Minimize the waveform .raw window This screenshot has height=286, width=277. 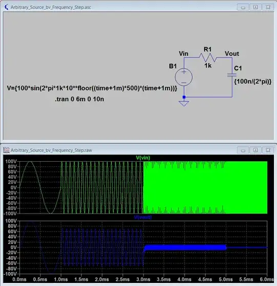click(243, 150)
